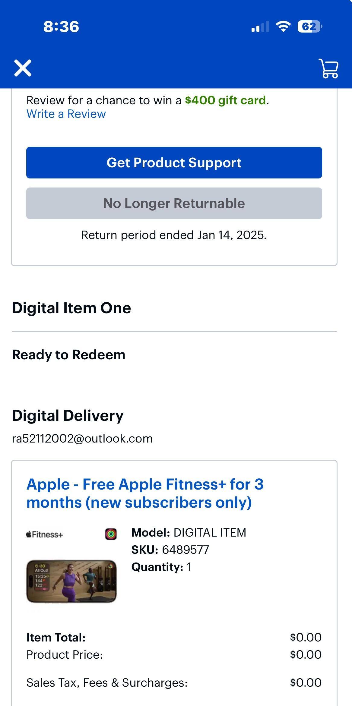Viewport: 352px width, 706px height.
Task: Open the Write a Review link
Action: 65,114
